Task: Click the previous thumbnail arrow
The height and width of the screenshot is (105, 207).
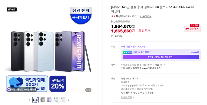Action: point(29,100)
